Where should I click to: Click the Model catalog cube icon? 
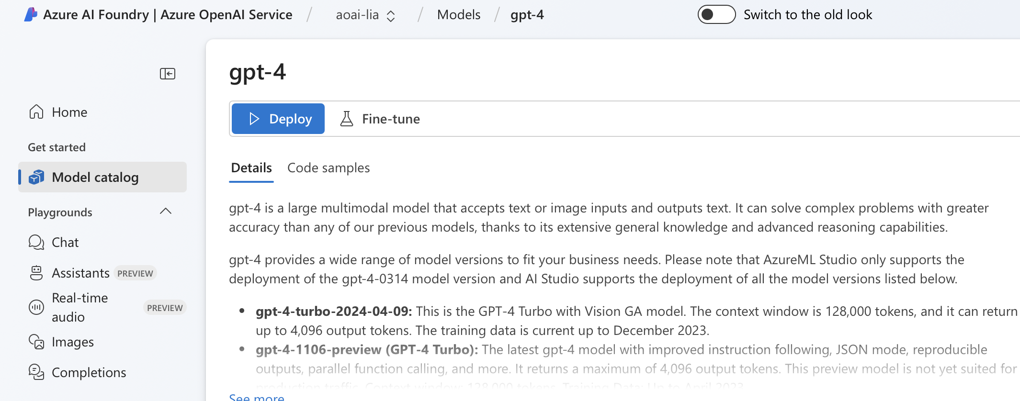[x=36, y=177]
